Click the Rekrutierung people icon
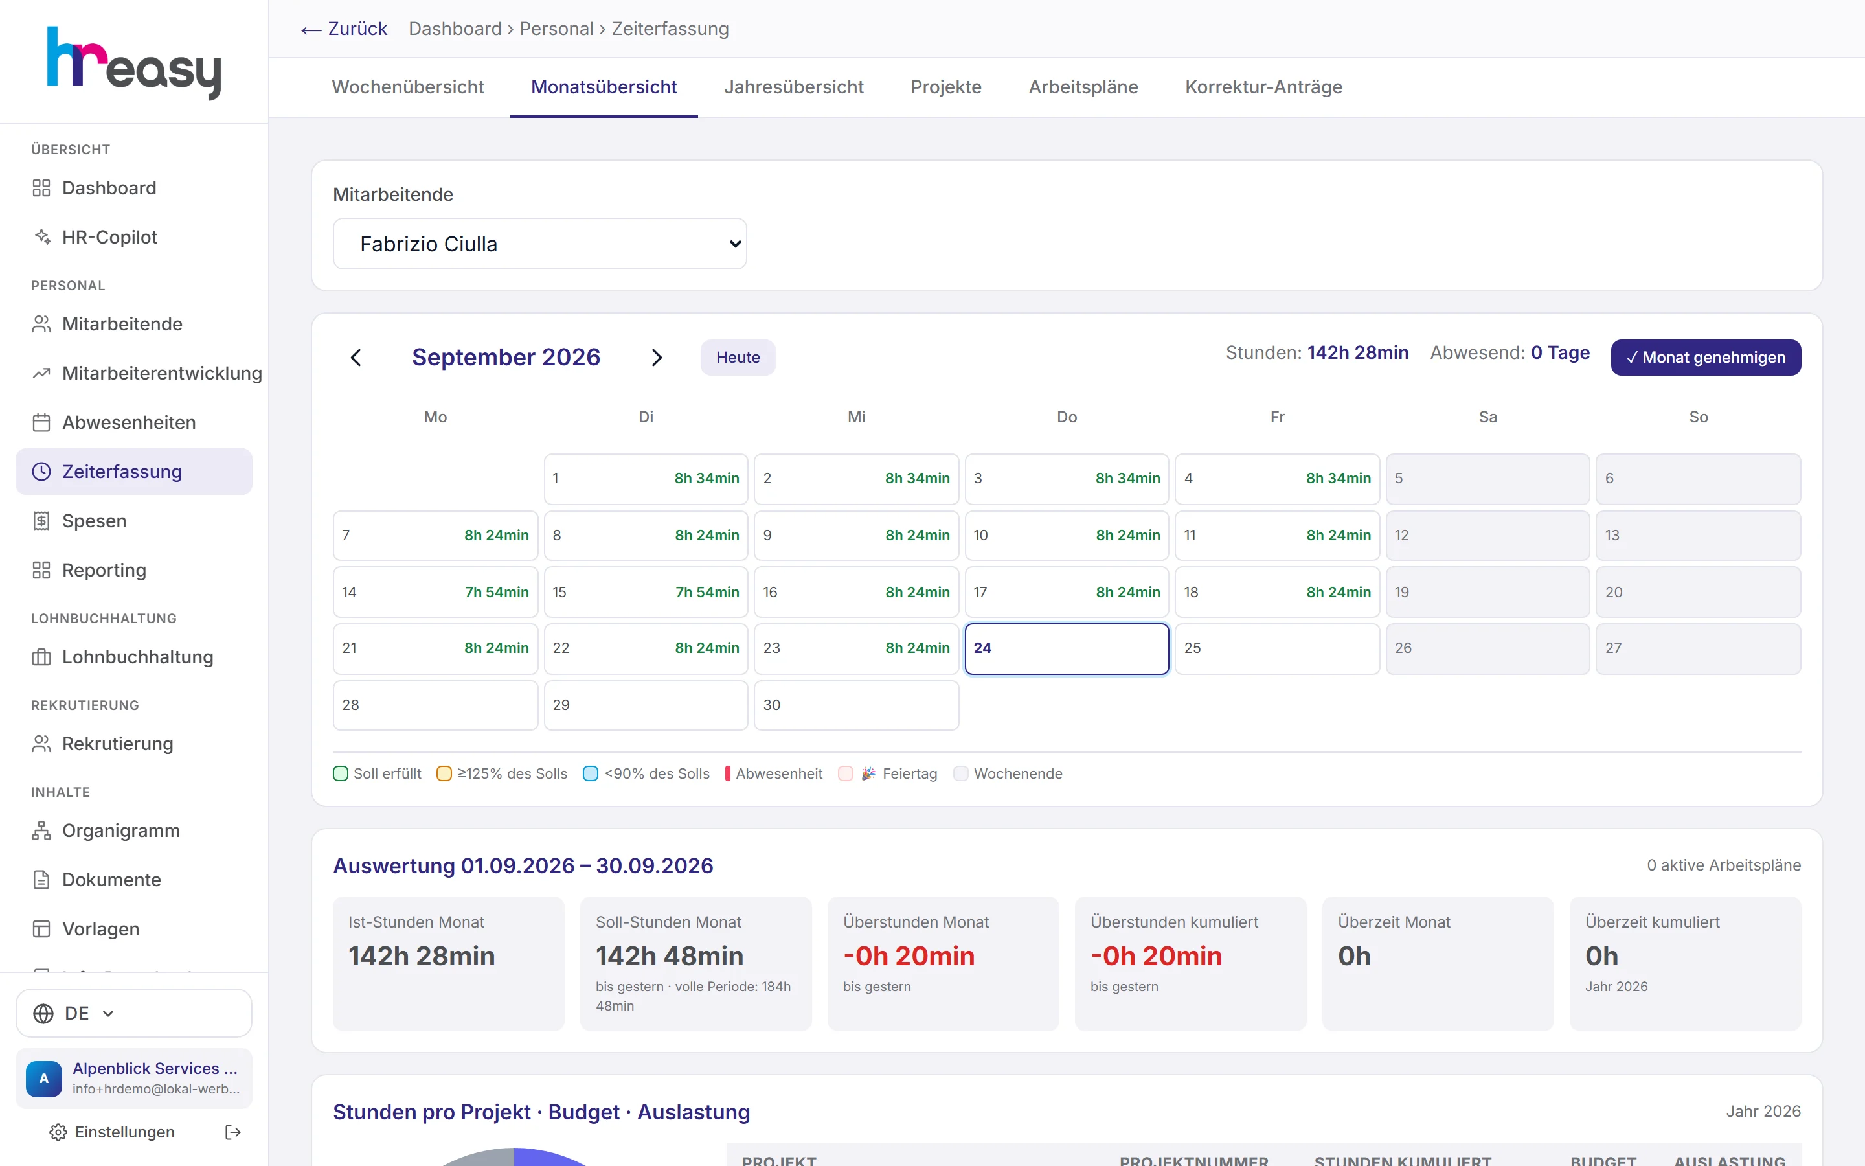The width and height of the screenshot is (1865, 1166). [41, 744]
